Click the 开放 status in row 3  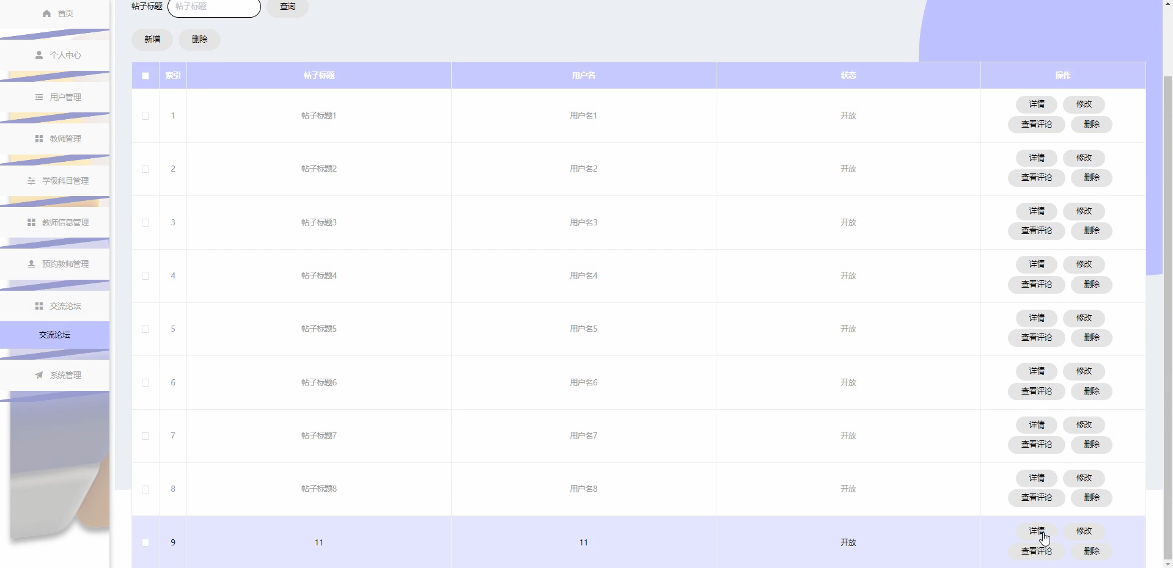(848, 222)
